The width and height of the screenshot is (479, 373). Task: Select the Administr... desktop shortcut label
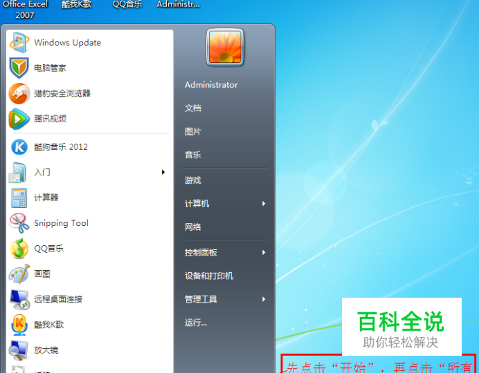tap(178, 4)
